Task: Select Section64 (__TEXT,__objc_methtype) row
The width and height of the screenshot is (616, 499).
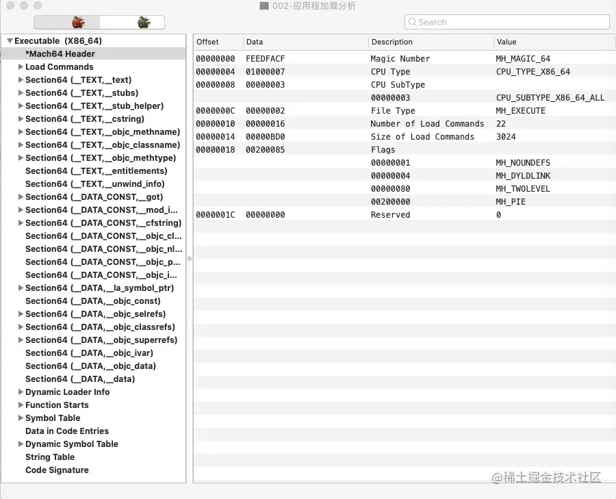Action: pyautogui.click(x=94, y=158)
